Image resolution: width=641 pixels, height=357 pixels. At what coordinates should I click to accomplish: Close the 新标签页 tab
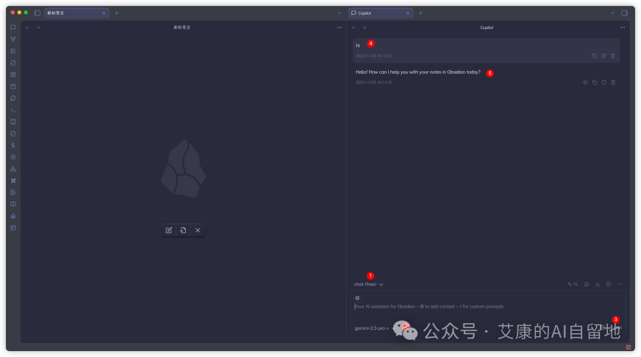(104, 13)
